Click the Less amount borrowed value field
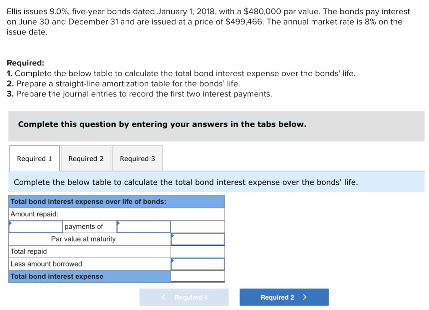429x310 pixels. (197, 264)
